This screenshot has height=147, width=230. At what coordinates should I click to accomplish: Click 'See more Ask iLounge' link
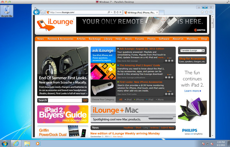(127, 61)
